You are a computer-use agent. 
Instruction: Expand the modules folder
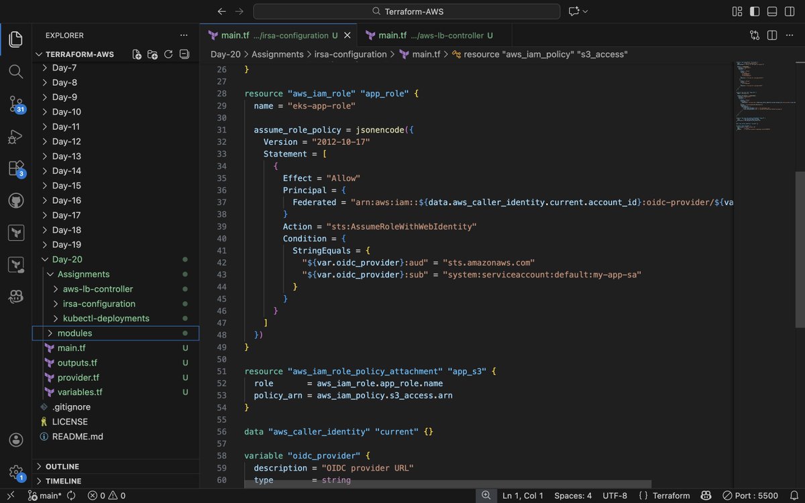pyautogui.click(x=115, y=333)
